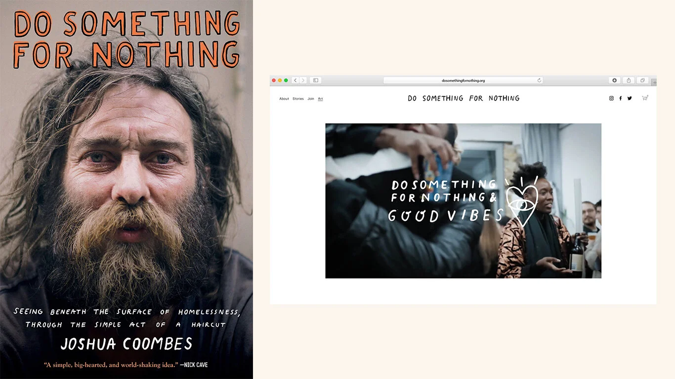This screenshot has height=379, width=675.
Task: Click the heart with eye illustration
Action: click(x=521, y=201)
